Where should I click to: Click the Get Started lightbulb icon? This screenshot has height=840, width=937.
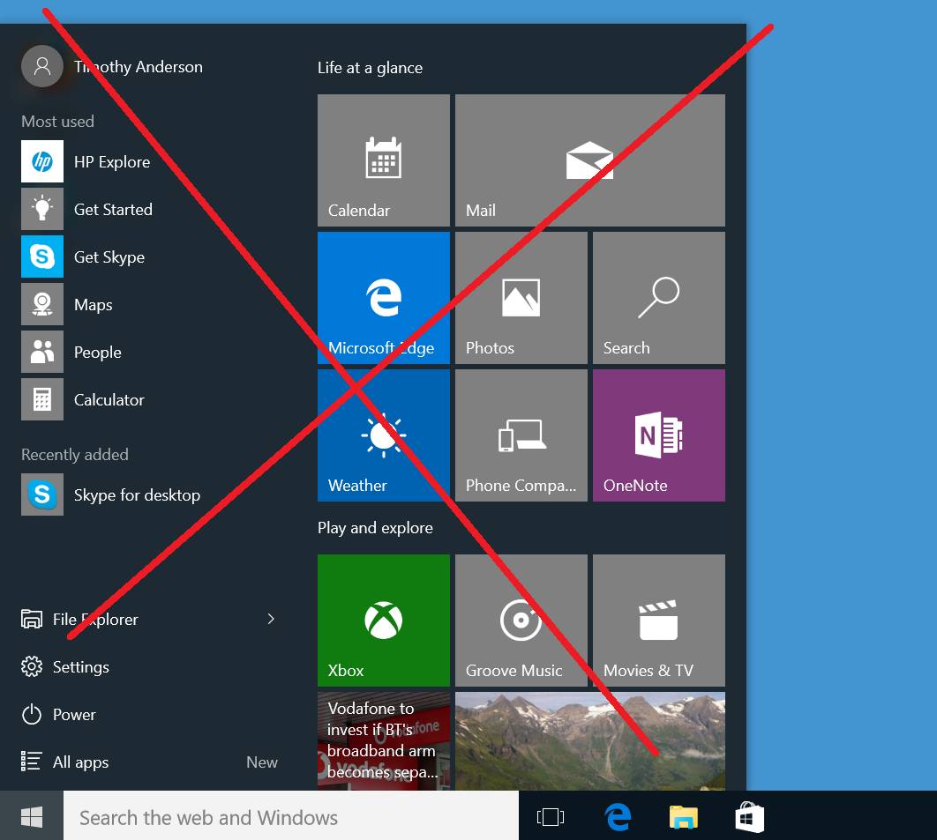[x=42, y=209]
